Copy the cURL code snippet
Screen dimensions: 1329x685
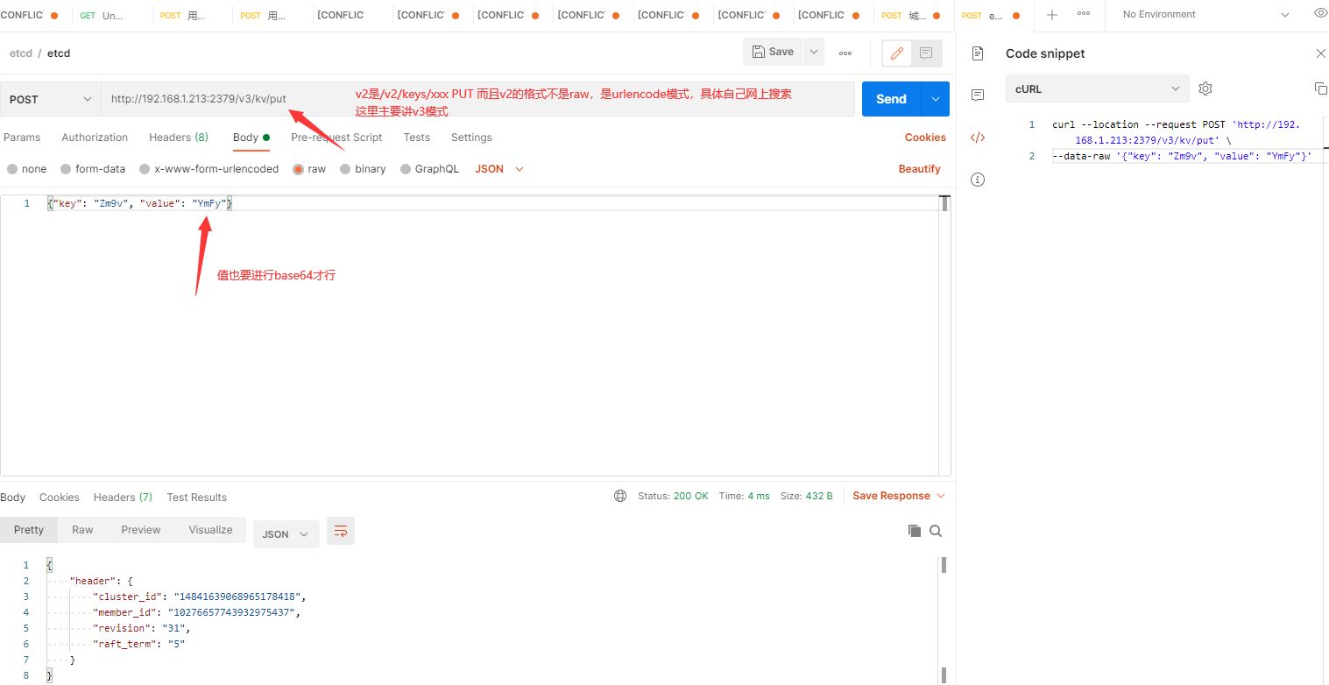(1319, 88)
